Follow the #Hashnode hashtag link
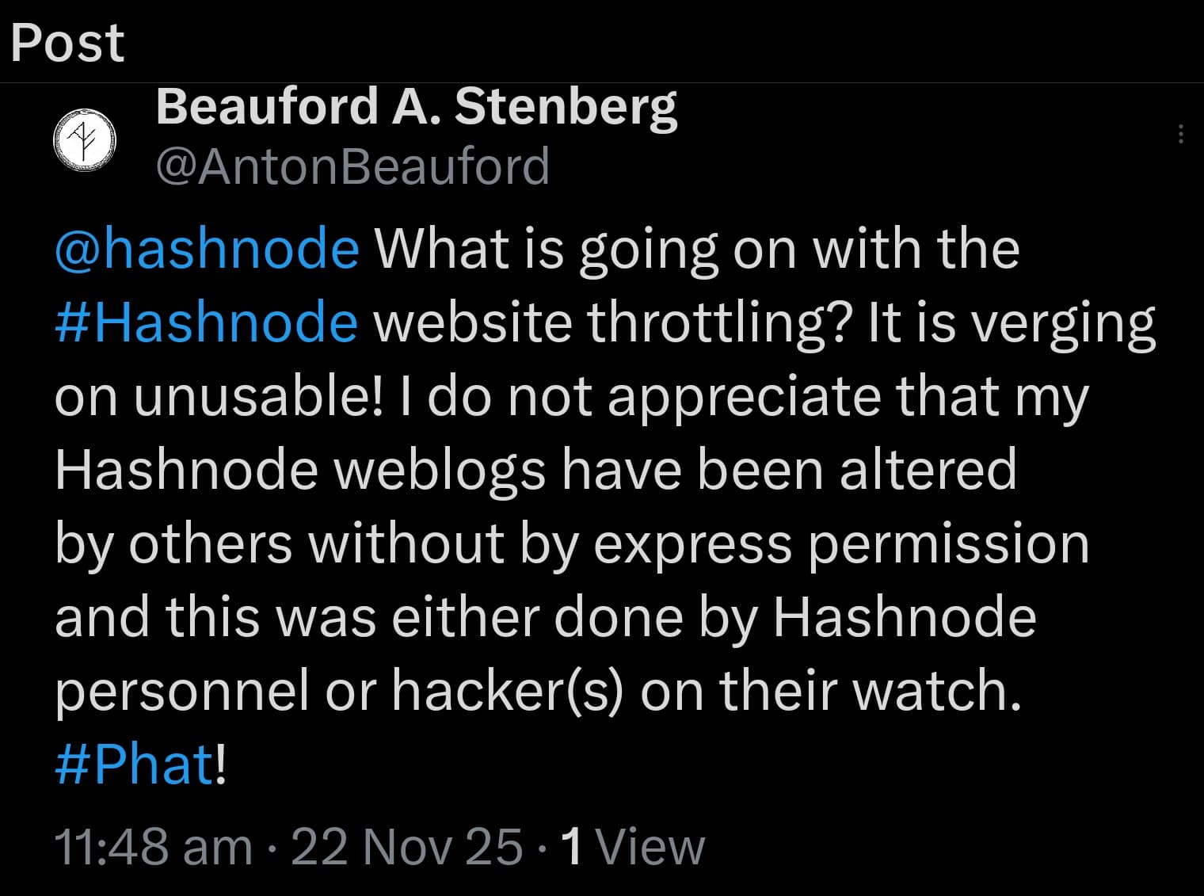 pos(206,322)
